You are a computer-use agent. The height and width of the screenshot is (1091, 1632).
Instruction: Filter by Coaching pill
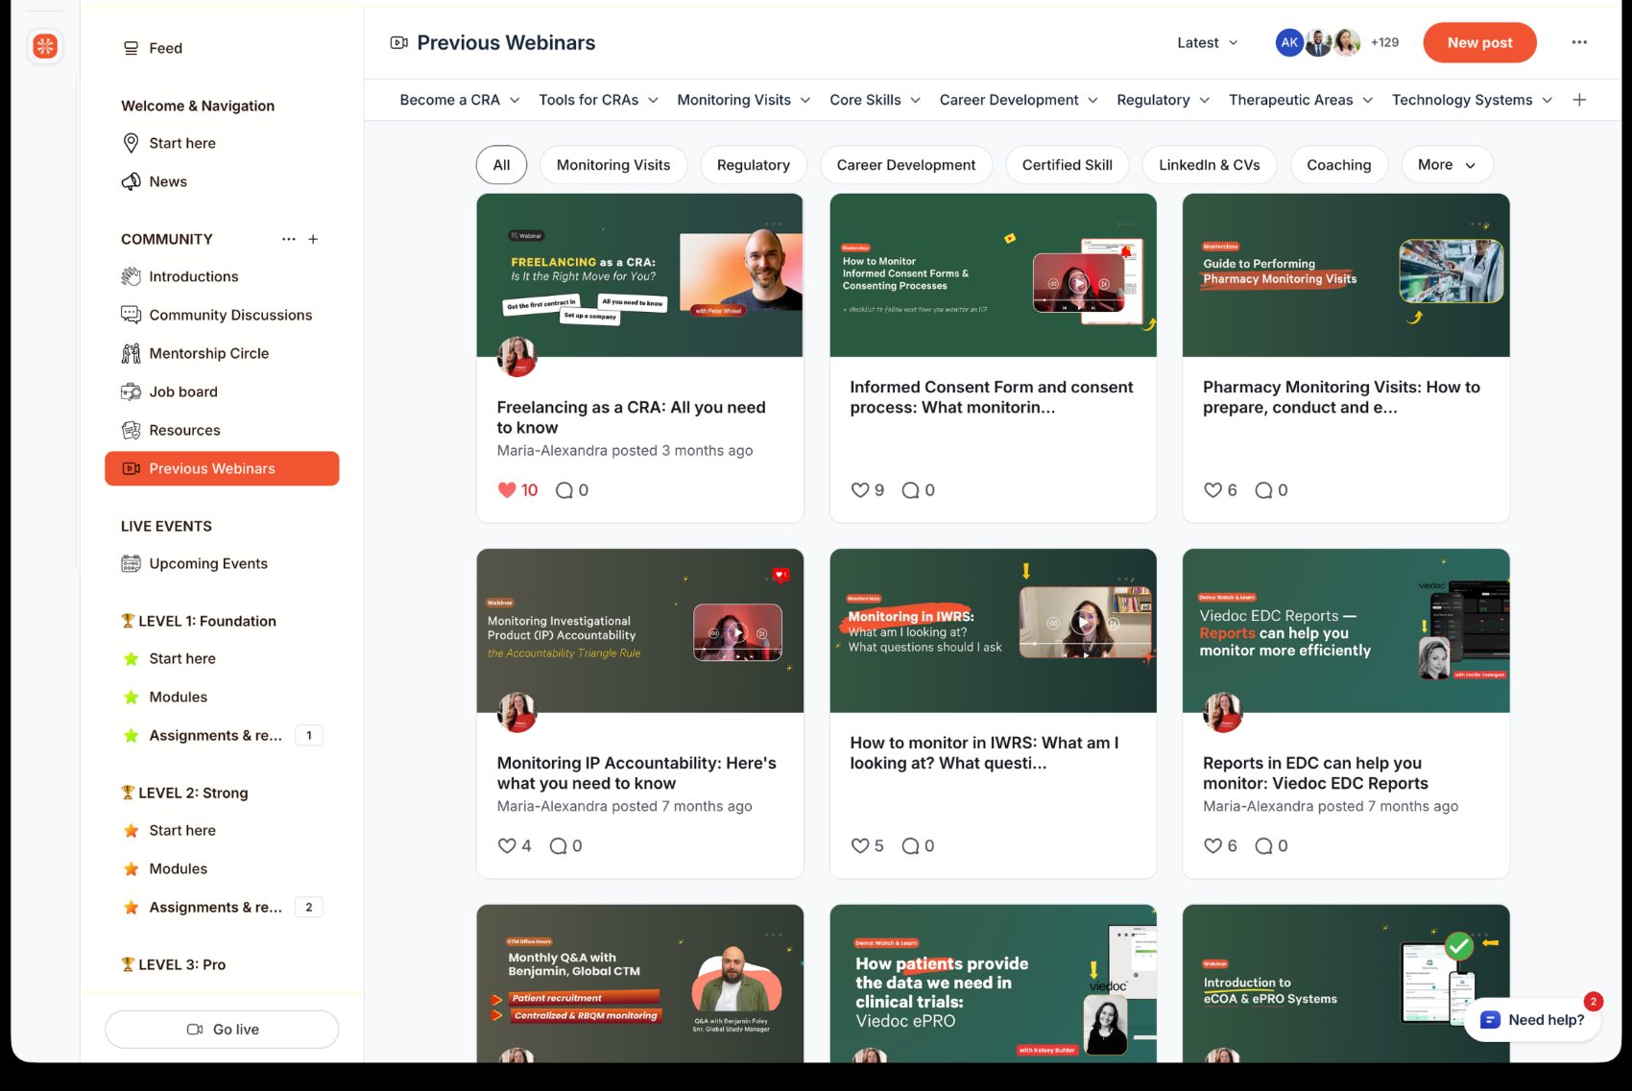1339,165
